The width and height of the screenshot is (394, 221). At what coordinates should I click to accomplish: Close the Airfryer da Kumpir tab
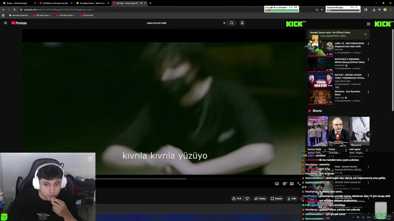click(x=72, y=3)
